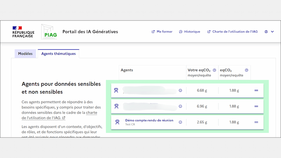Click the Portail des IA Génératives title
The image size is (281, 158).
coord(90,32)
